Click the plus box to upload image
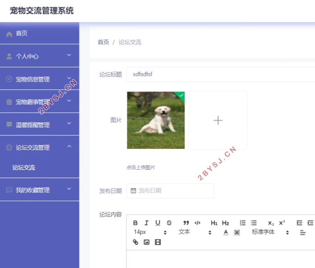315x268 pixels. 218,120
